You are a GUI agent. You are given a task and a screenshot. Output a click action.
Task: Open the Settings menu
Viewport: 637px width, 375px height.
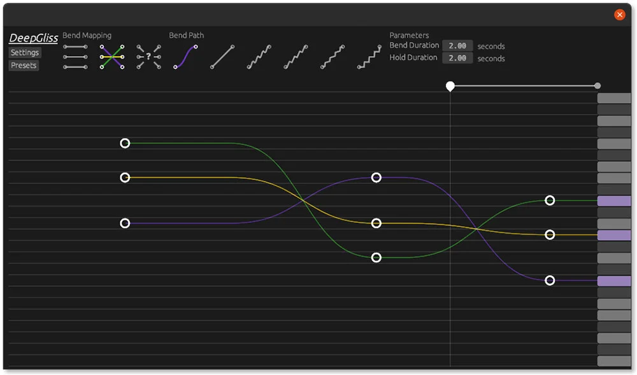25,53
